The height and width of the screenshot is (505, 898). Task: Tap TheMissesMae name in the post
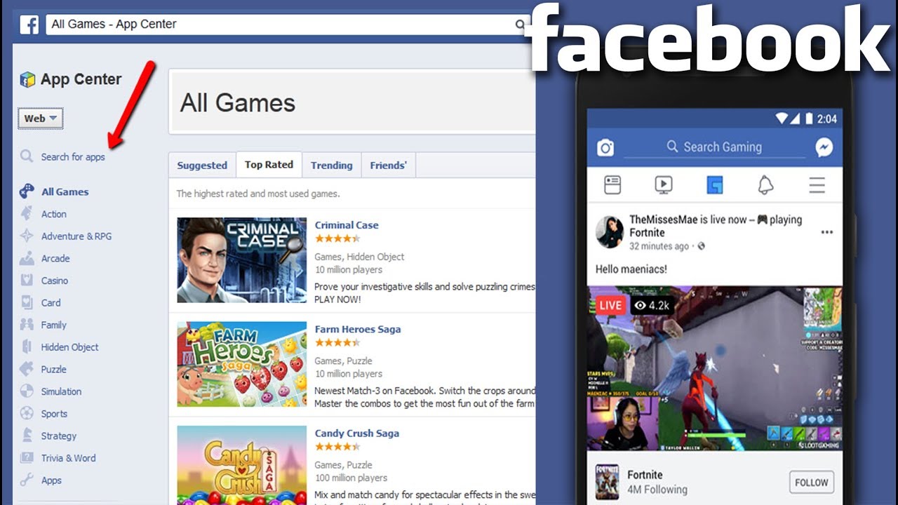pyautogui.click(x=664, y=220)
